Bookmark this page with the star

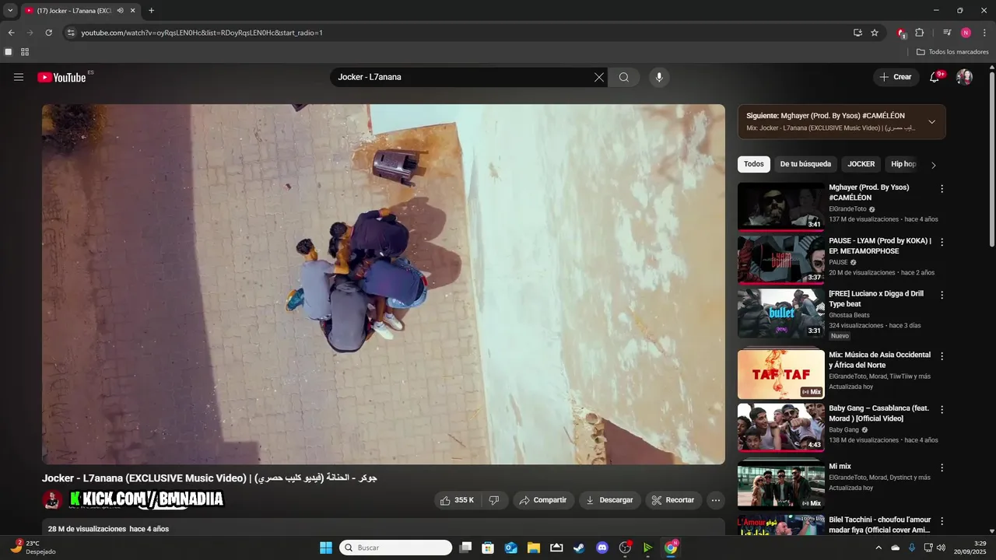click(x=875, y=33)
